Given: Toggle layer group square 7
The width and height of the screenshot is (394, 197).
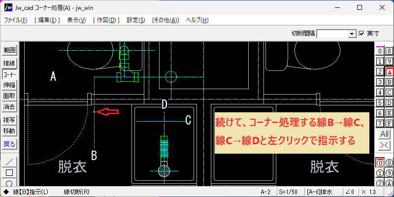Looking at the screenshot, I should [x=380, y=124].
